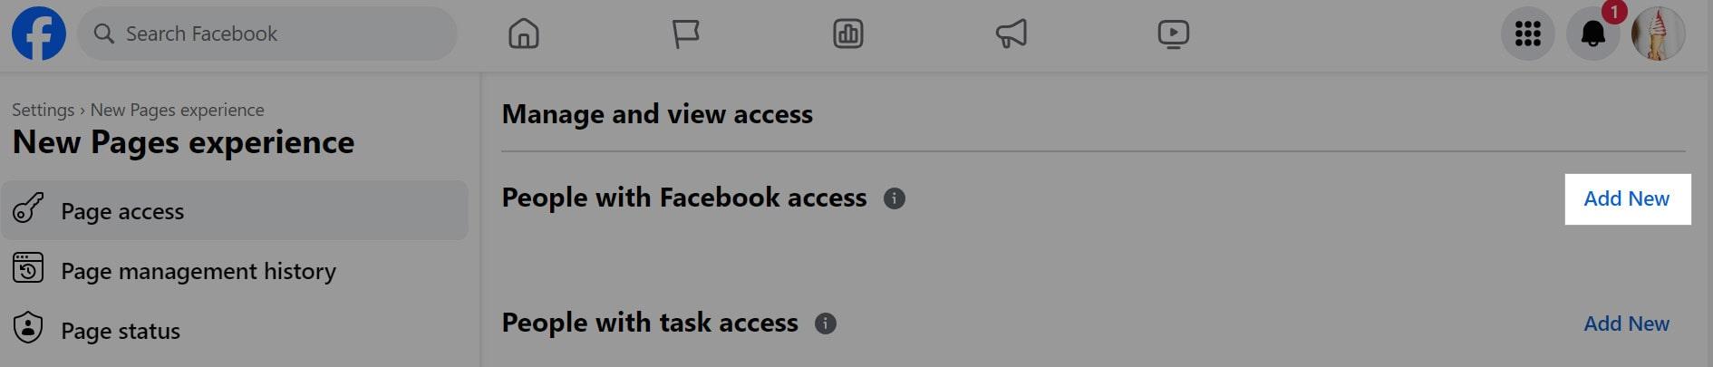Click the Facebook logo icon
This screenshot has width=1713, height=367.
tap(38, 34)
